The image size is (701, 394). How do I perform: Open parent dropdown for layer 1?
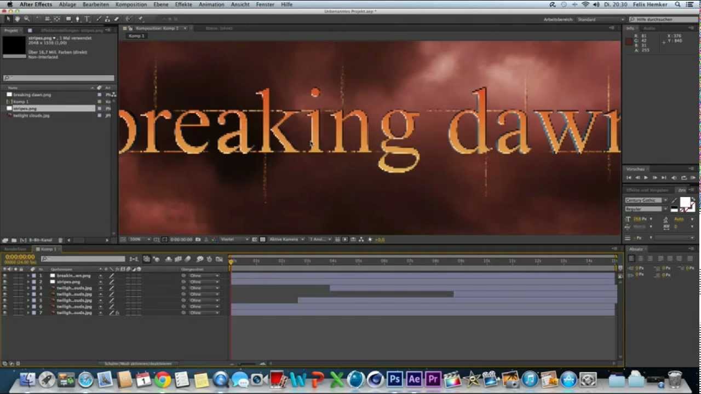pyautogui.click(x=204, y=276)
